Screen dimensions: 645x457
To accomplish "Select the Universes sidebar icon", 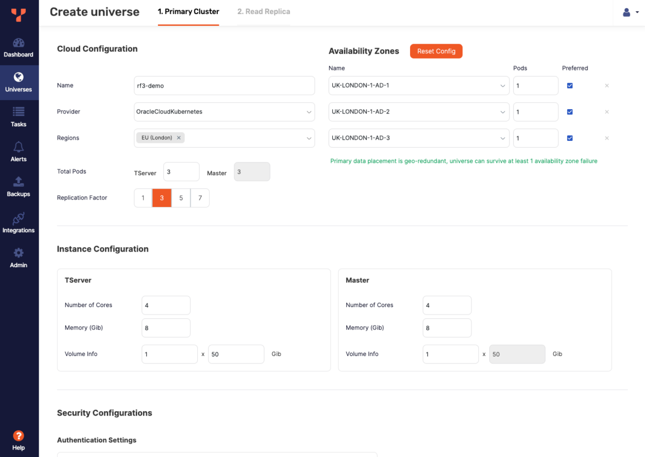I will click(19, 82).
